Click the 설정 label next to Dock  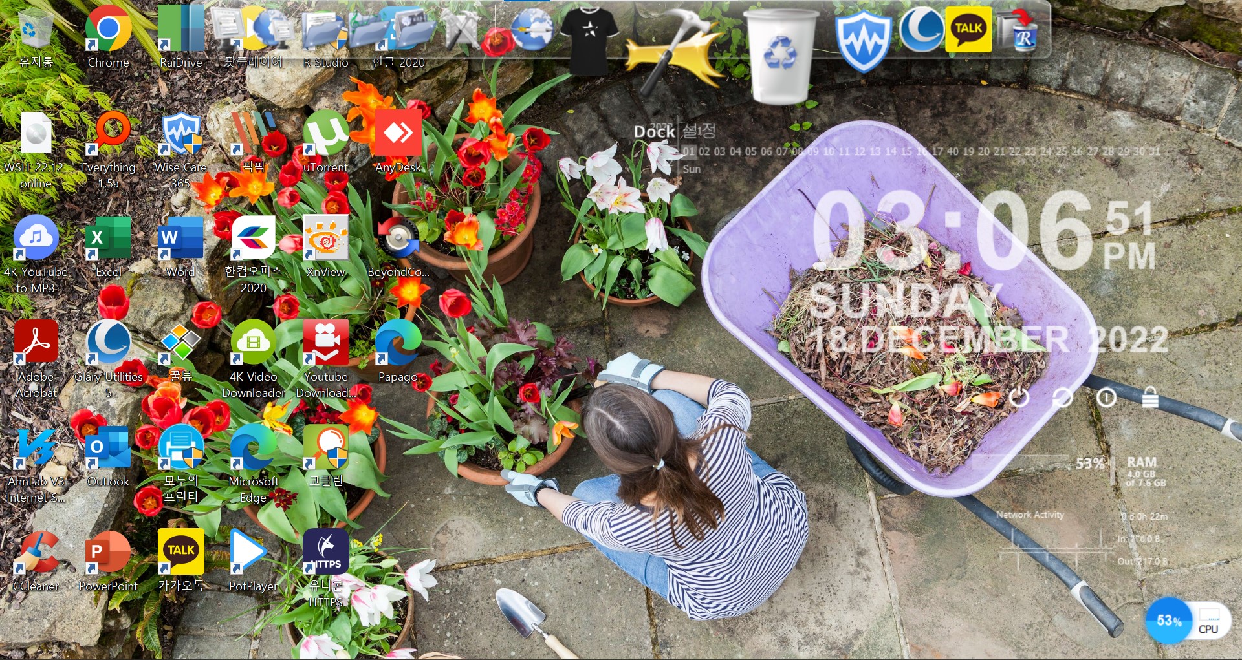pyautogui.click(x=699, y=131)
